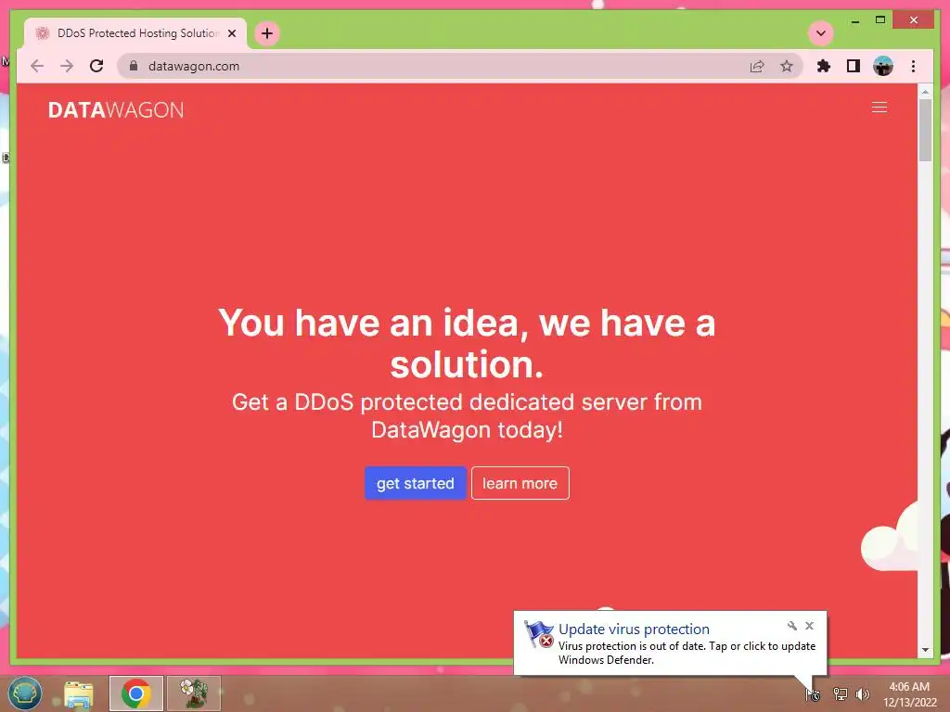Open a new tab with the plus button
Image resolution: width=950 pixels, height=712 pixels.
267,33
